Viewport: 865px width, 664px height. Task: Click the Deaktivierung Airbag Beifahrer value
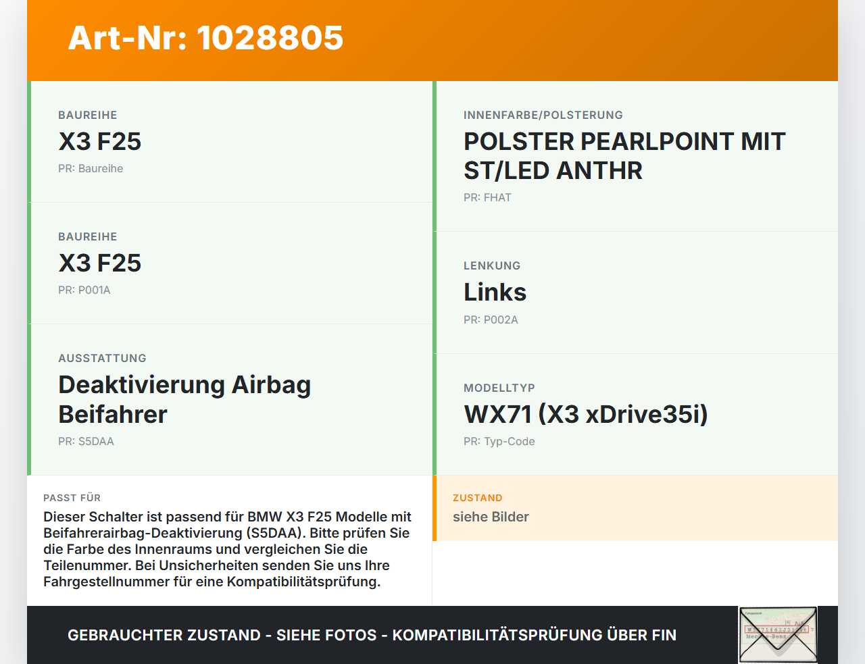point(184,399)
